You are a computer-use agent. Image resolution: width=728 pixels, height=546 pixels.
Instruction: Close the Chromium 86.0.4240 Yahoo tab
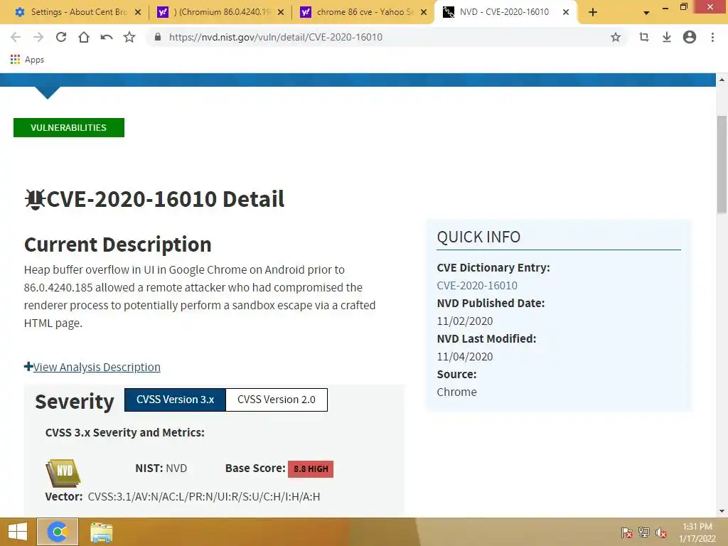(x=280, y=12)
